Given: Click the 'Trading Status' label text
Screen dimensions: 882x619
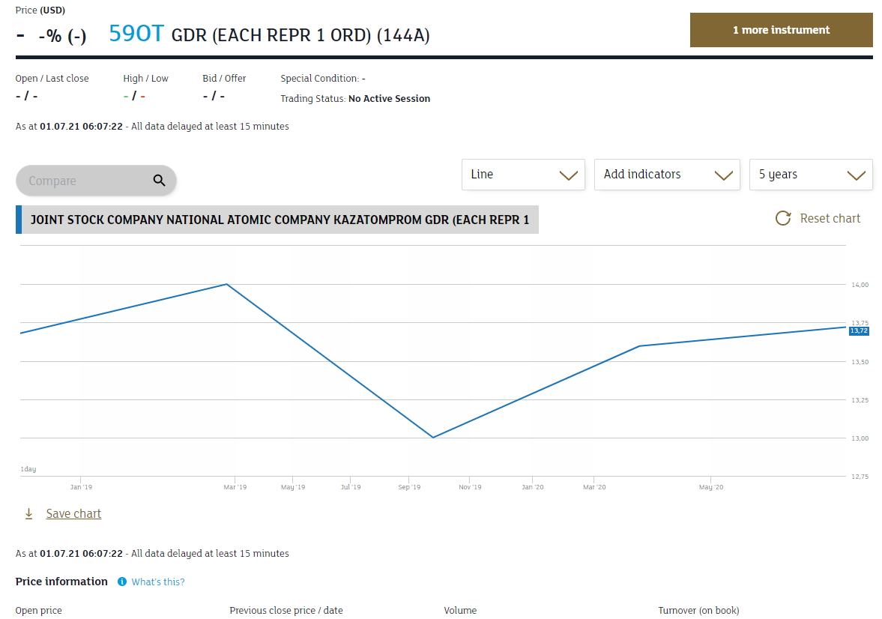Looking at the screenshot, I should [312, 98].
